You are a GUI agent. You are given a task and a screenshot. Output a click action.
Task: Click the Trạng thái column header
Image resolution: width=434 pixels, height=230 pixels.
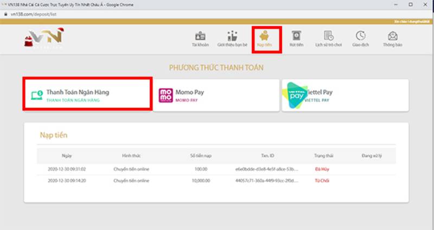323,156
